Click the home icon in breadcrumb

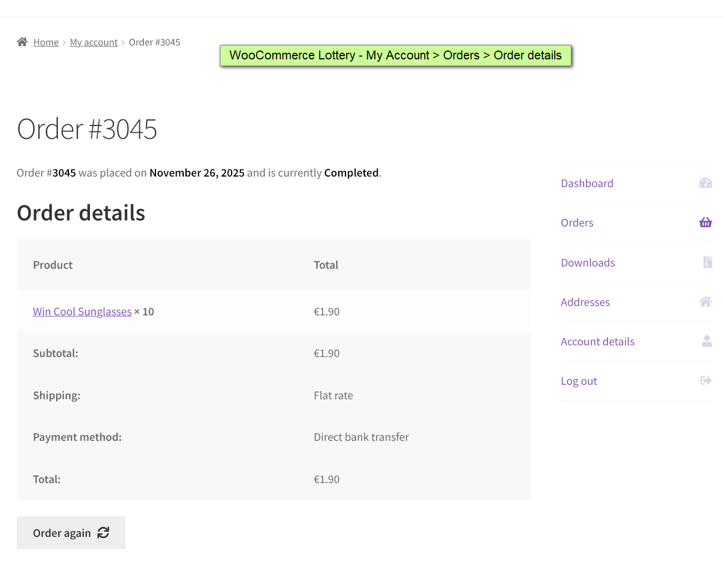[22, 42]
